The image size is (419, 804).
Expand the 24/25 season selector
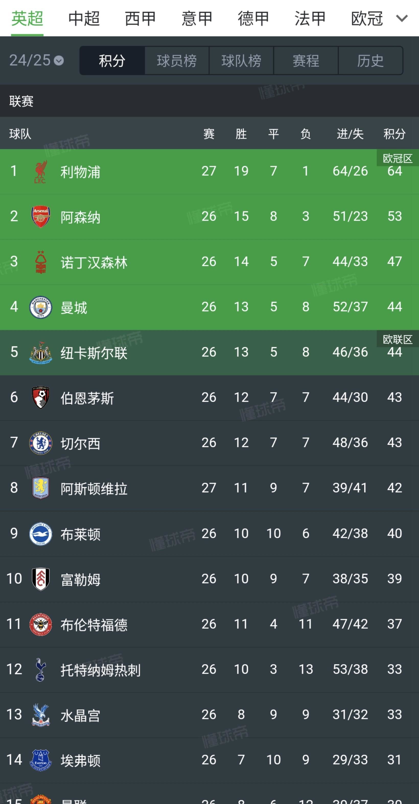pos(37,60)
